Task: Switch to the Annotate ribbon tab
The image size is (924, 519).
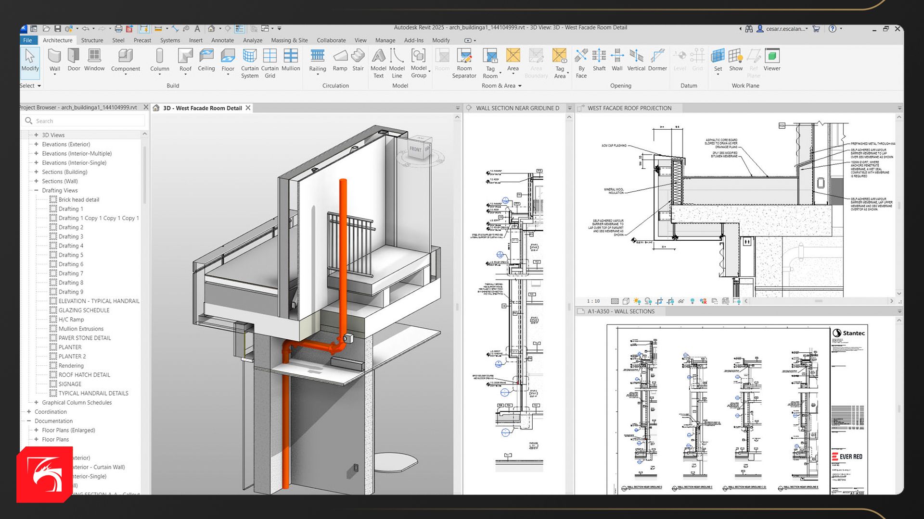Action: click(222, 40)
